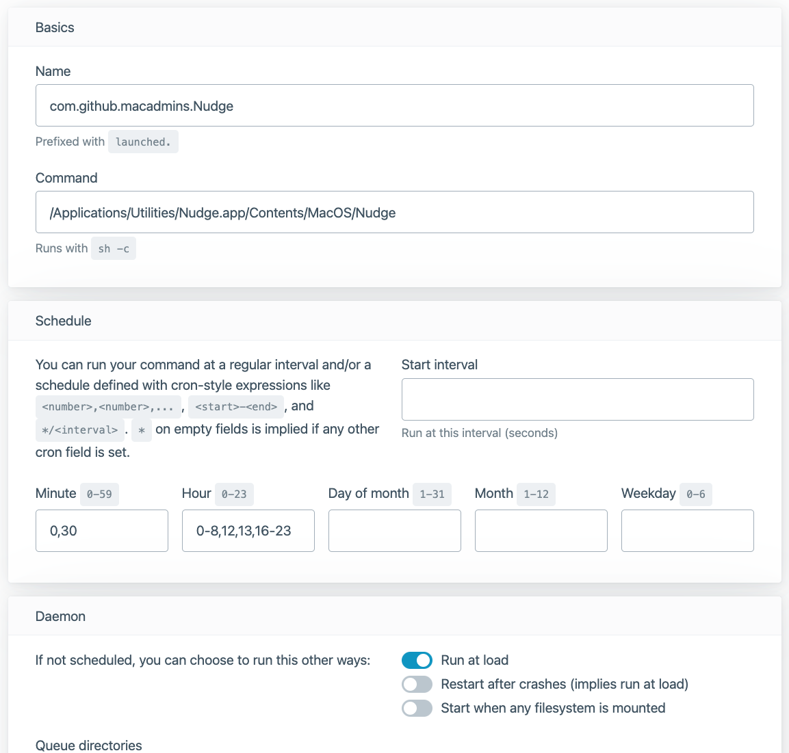Focus the empty Weekday input box

pos(687,531)
